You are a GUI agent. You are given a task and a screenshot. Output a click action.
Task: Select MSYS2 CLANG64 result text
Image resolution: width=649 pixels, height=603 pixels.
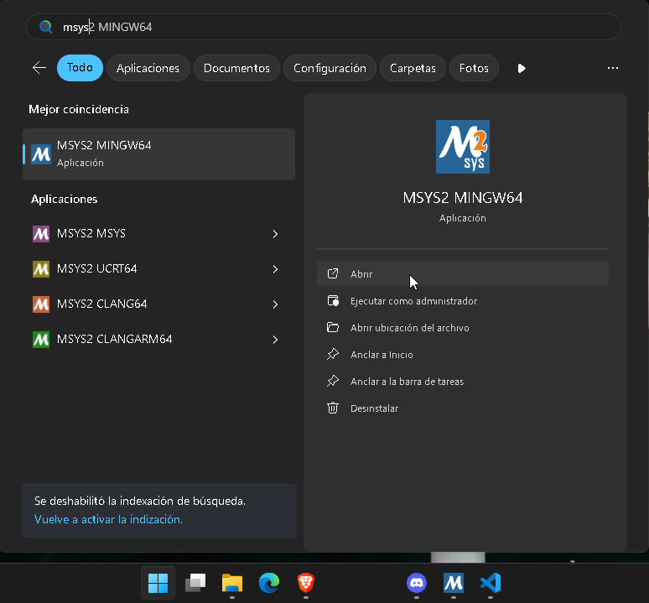[101, 304]
